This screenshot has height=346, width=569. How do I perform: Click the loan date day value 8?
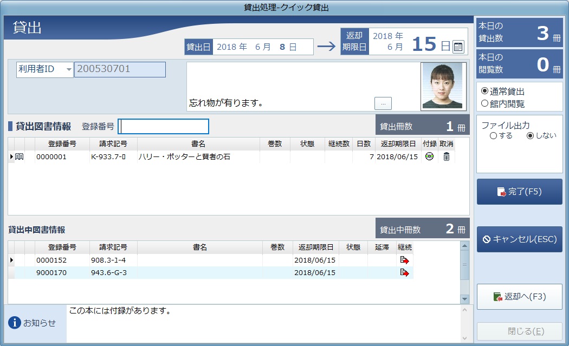[282, 47]
